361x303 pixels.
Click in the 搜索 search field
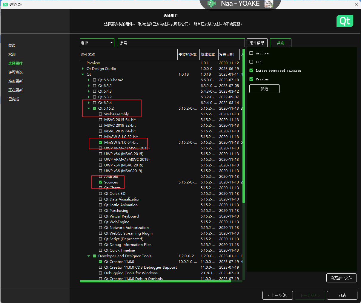[x=181, y=43]
